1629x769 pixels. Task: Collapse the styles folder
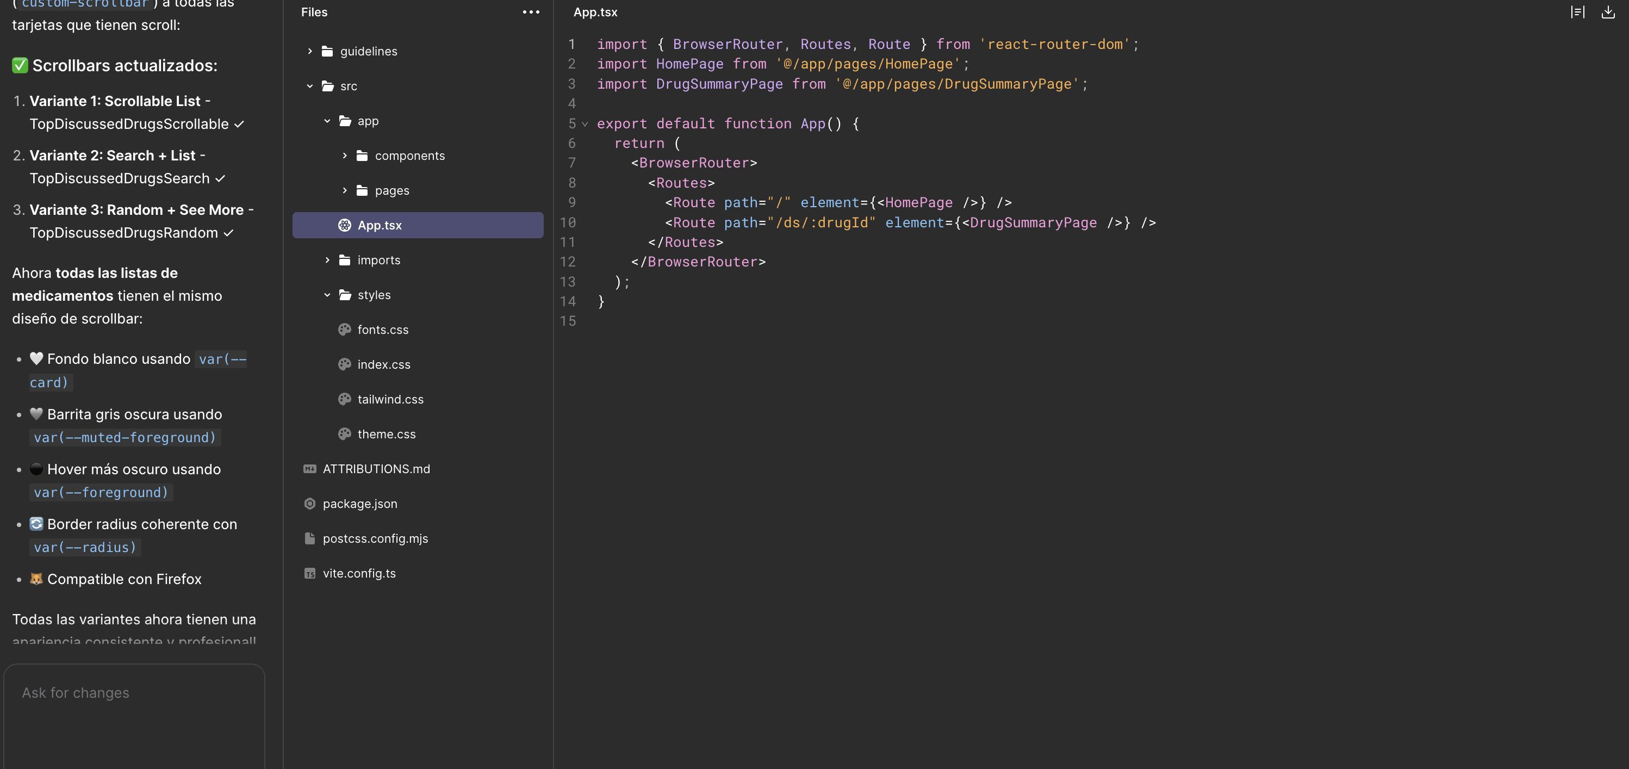pyautogui.click(x=327, y=295)
